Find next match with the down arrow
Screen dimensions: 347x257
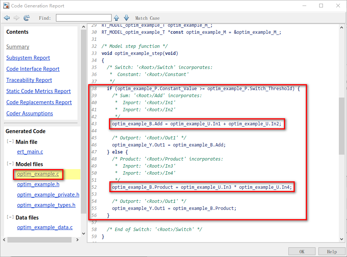coord(126,18)
